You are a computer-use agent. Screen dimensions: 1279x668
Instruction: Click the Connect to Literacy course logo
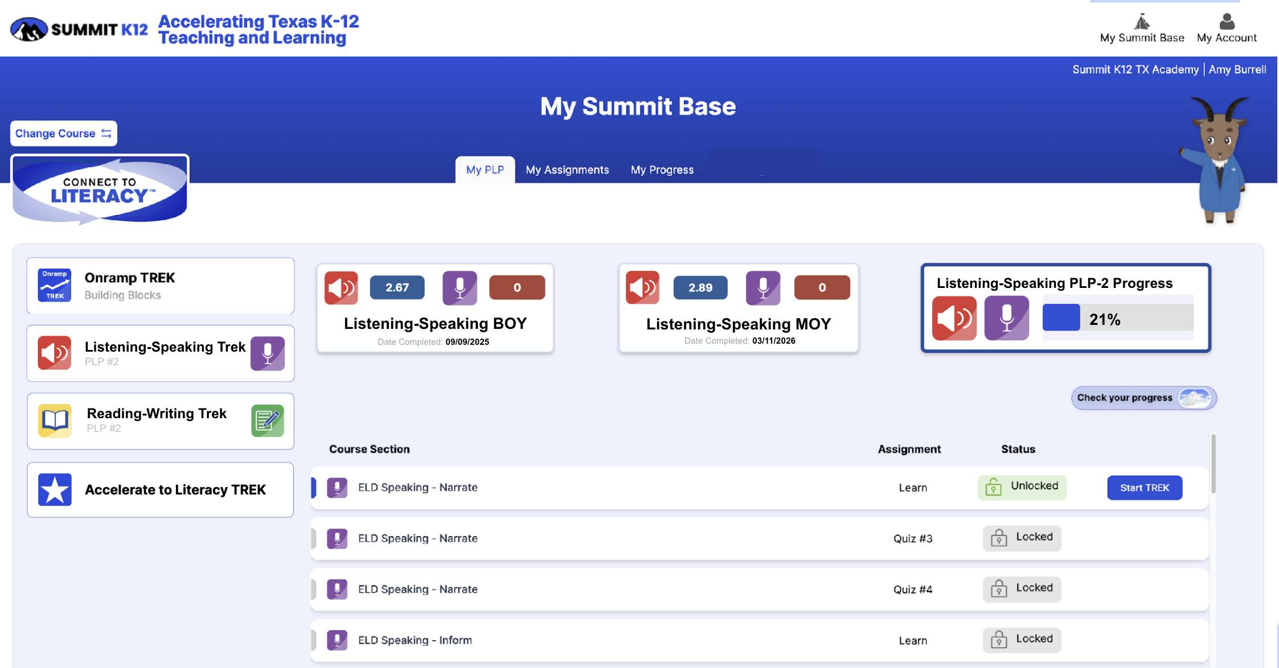click(x=100, y=191)
